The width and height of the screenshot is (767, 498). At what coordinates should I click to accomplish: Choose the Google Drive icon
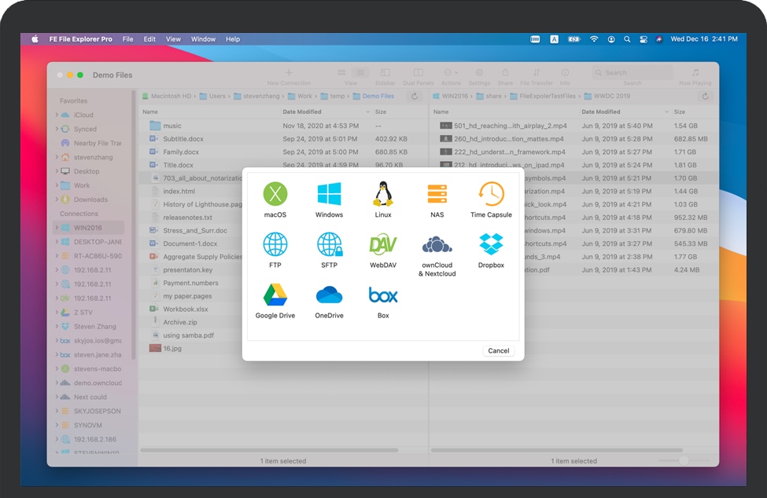click(x=275, y=295)
